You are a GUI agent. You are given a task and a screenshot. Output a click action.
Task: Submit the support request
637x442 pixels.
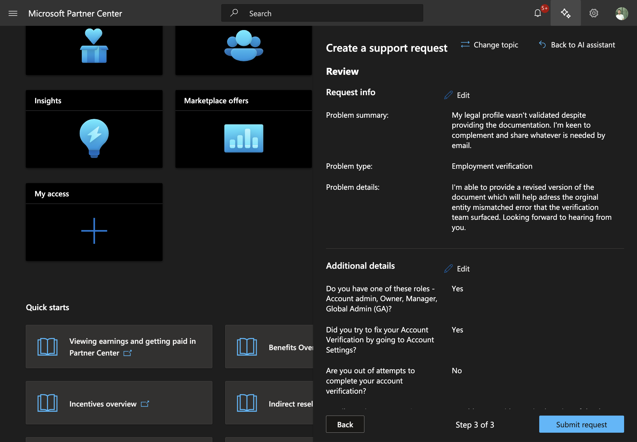(582, 424)
